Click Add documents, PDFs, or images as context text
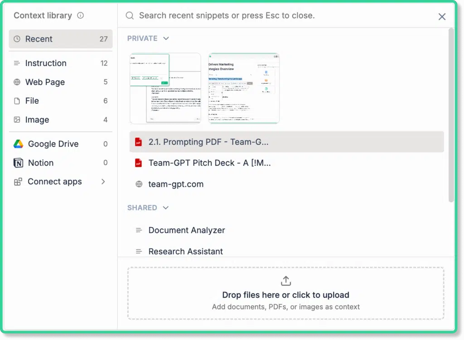 tap(286, 307)
